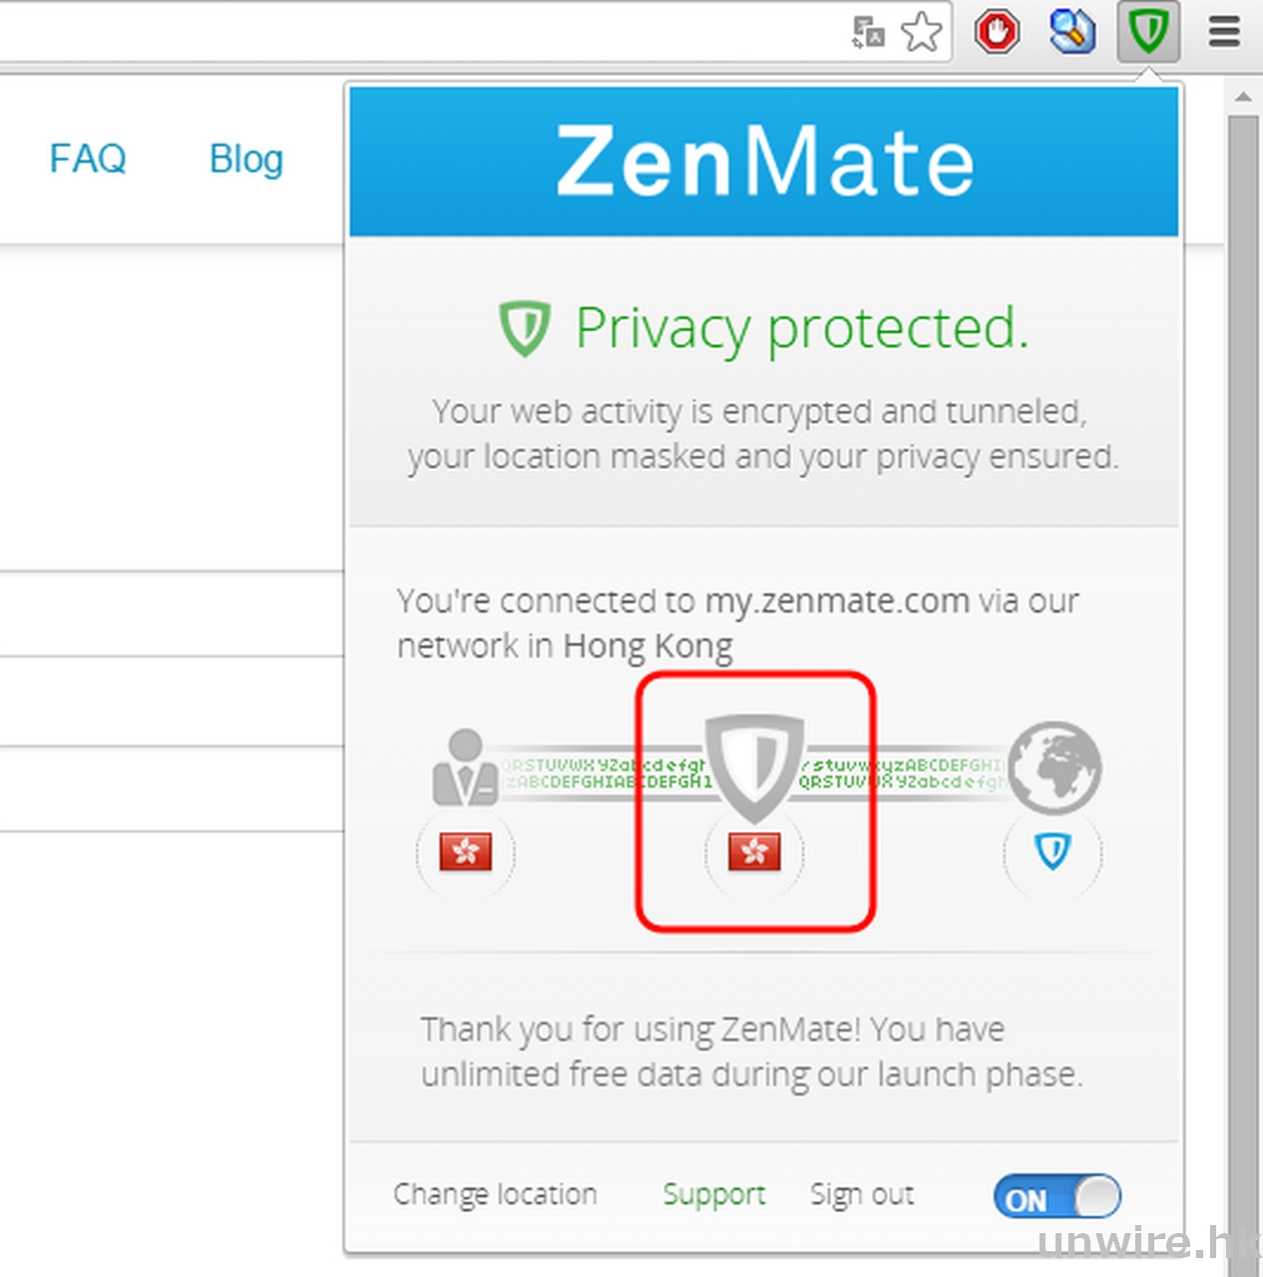Click the user location Hong Kong flag
This screenshot has height=1277, width=1263.
[466, 852]
